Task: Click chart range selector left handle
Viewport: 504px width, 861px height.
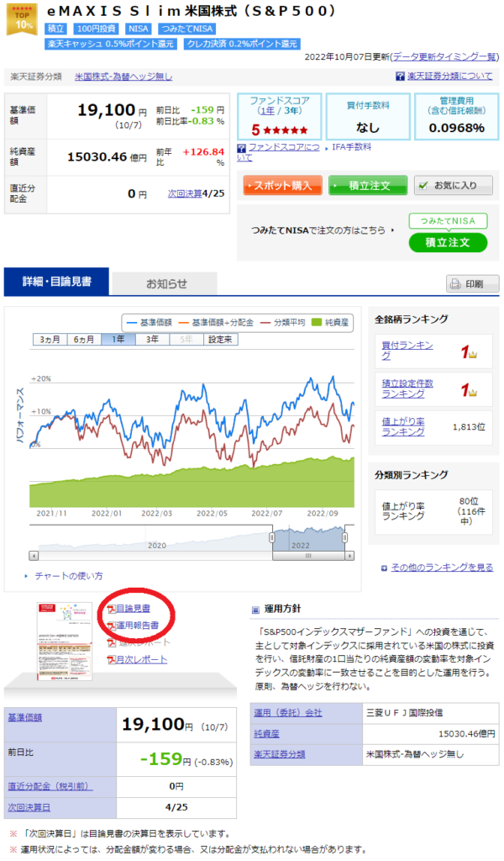Action: pyautogui.click(x=271, y=538)
